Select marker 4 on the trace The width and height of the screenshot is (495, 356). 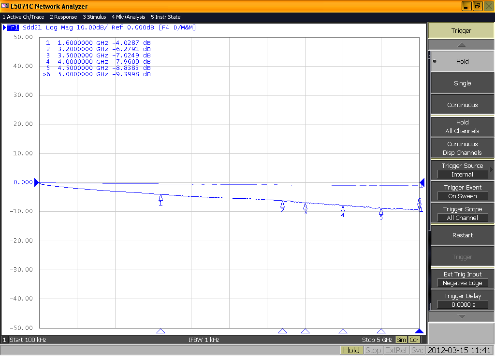coord(343,209)
